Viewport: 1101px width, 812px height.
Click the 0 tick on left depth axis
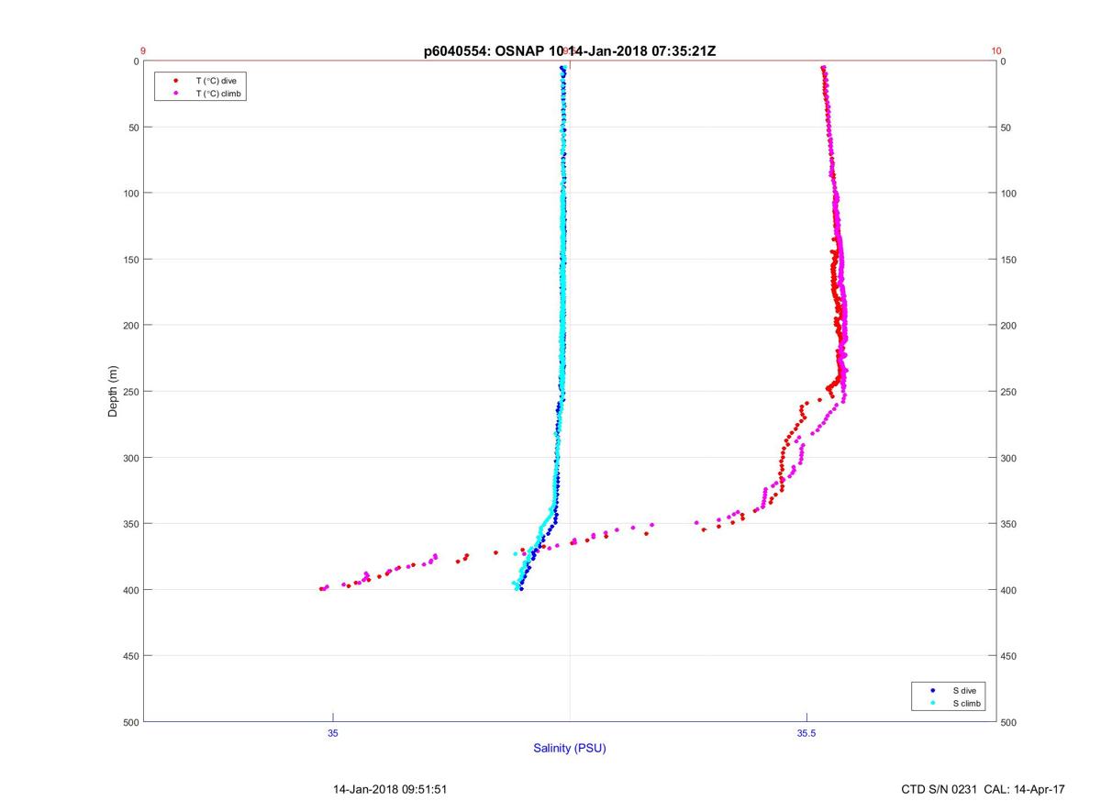(136, 61)
